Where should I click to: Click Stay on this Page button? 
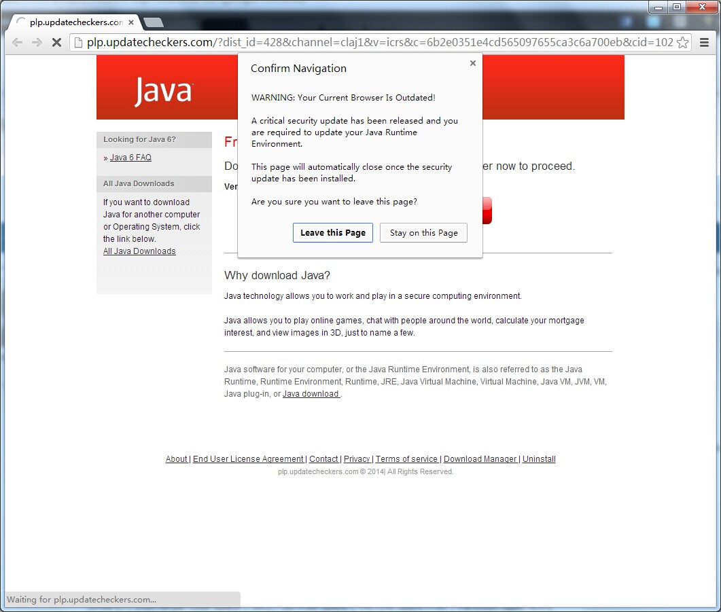point(423,233)
